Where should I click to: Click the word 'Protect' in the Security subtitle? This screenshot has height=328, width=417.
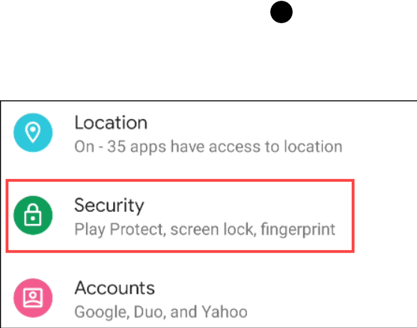pyautogui.click(x=138, y=229)
